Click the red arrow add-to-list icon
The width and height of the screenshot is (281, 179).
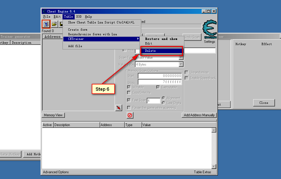[119, 108]
